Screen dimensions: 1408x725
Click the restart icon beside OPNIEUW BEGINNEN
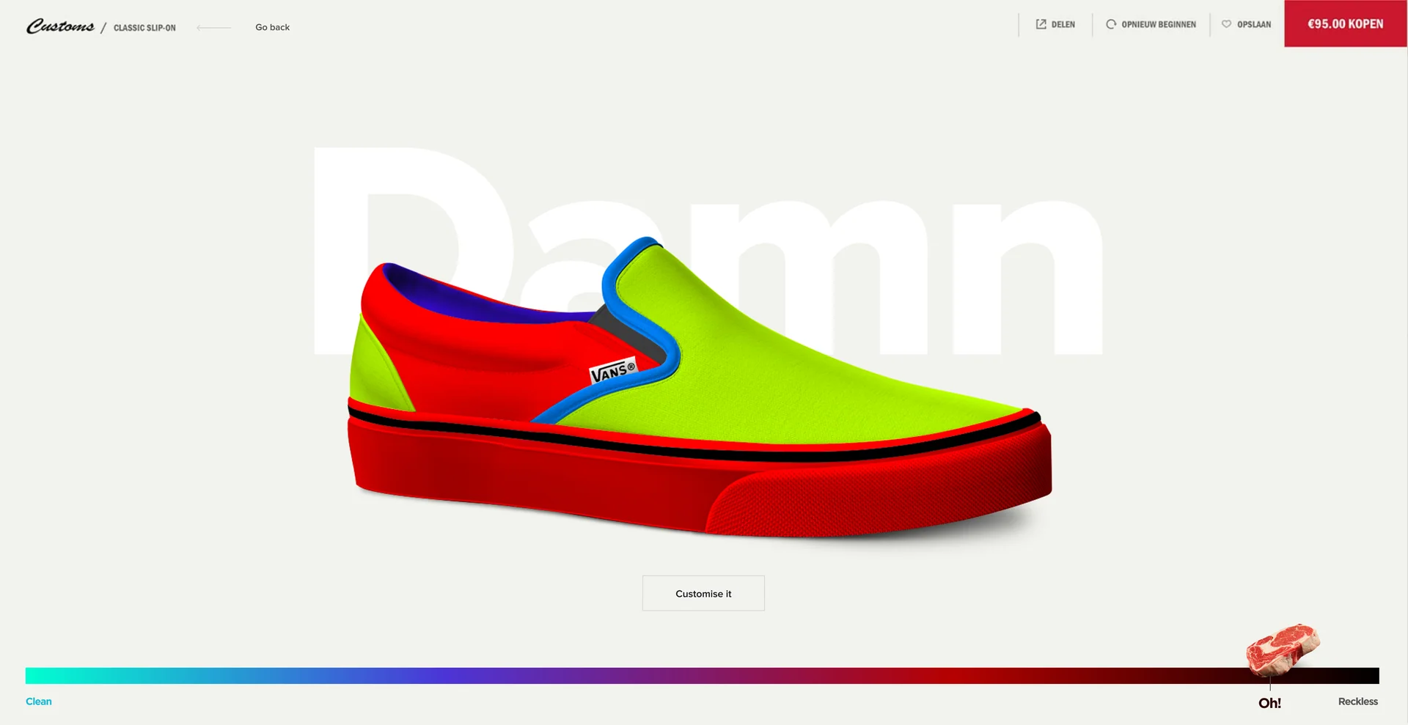[x=1111, y=24]
